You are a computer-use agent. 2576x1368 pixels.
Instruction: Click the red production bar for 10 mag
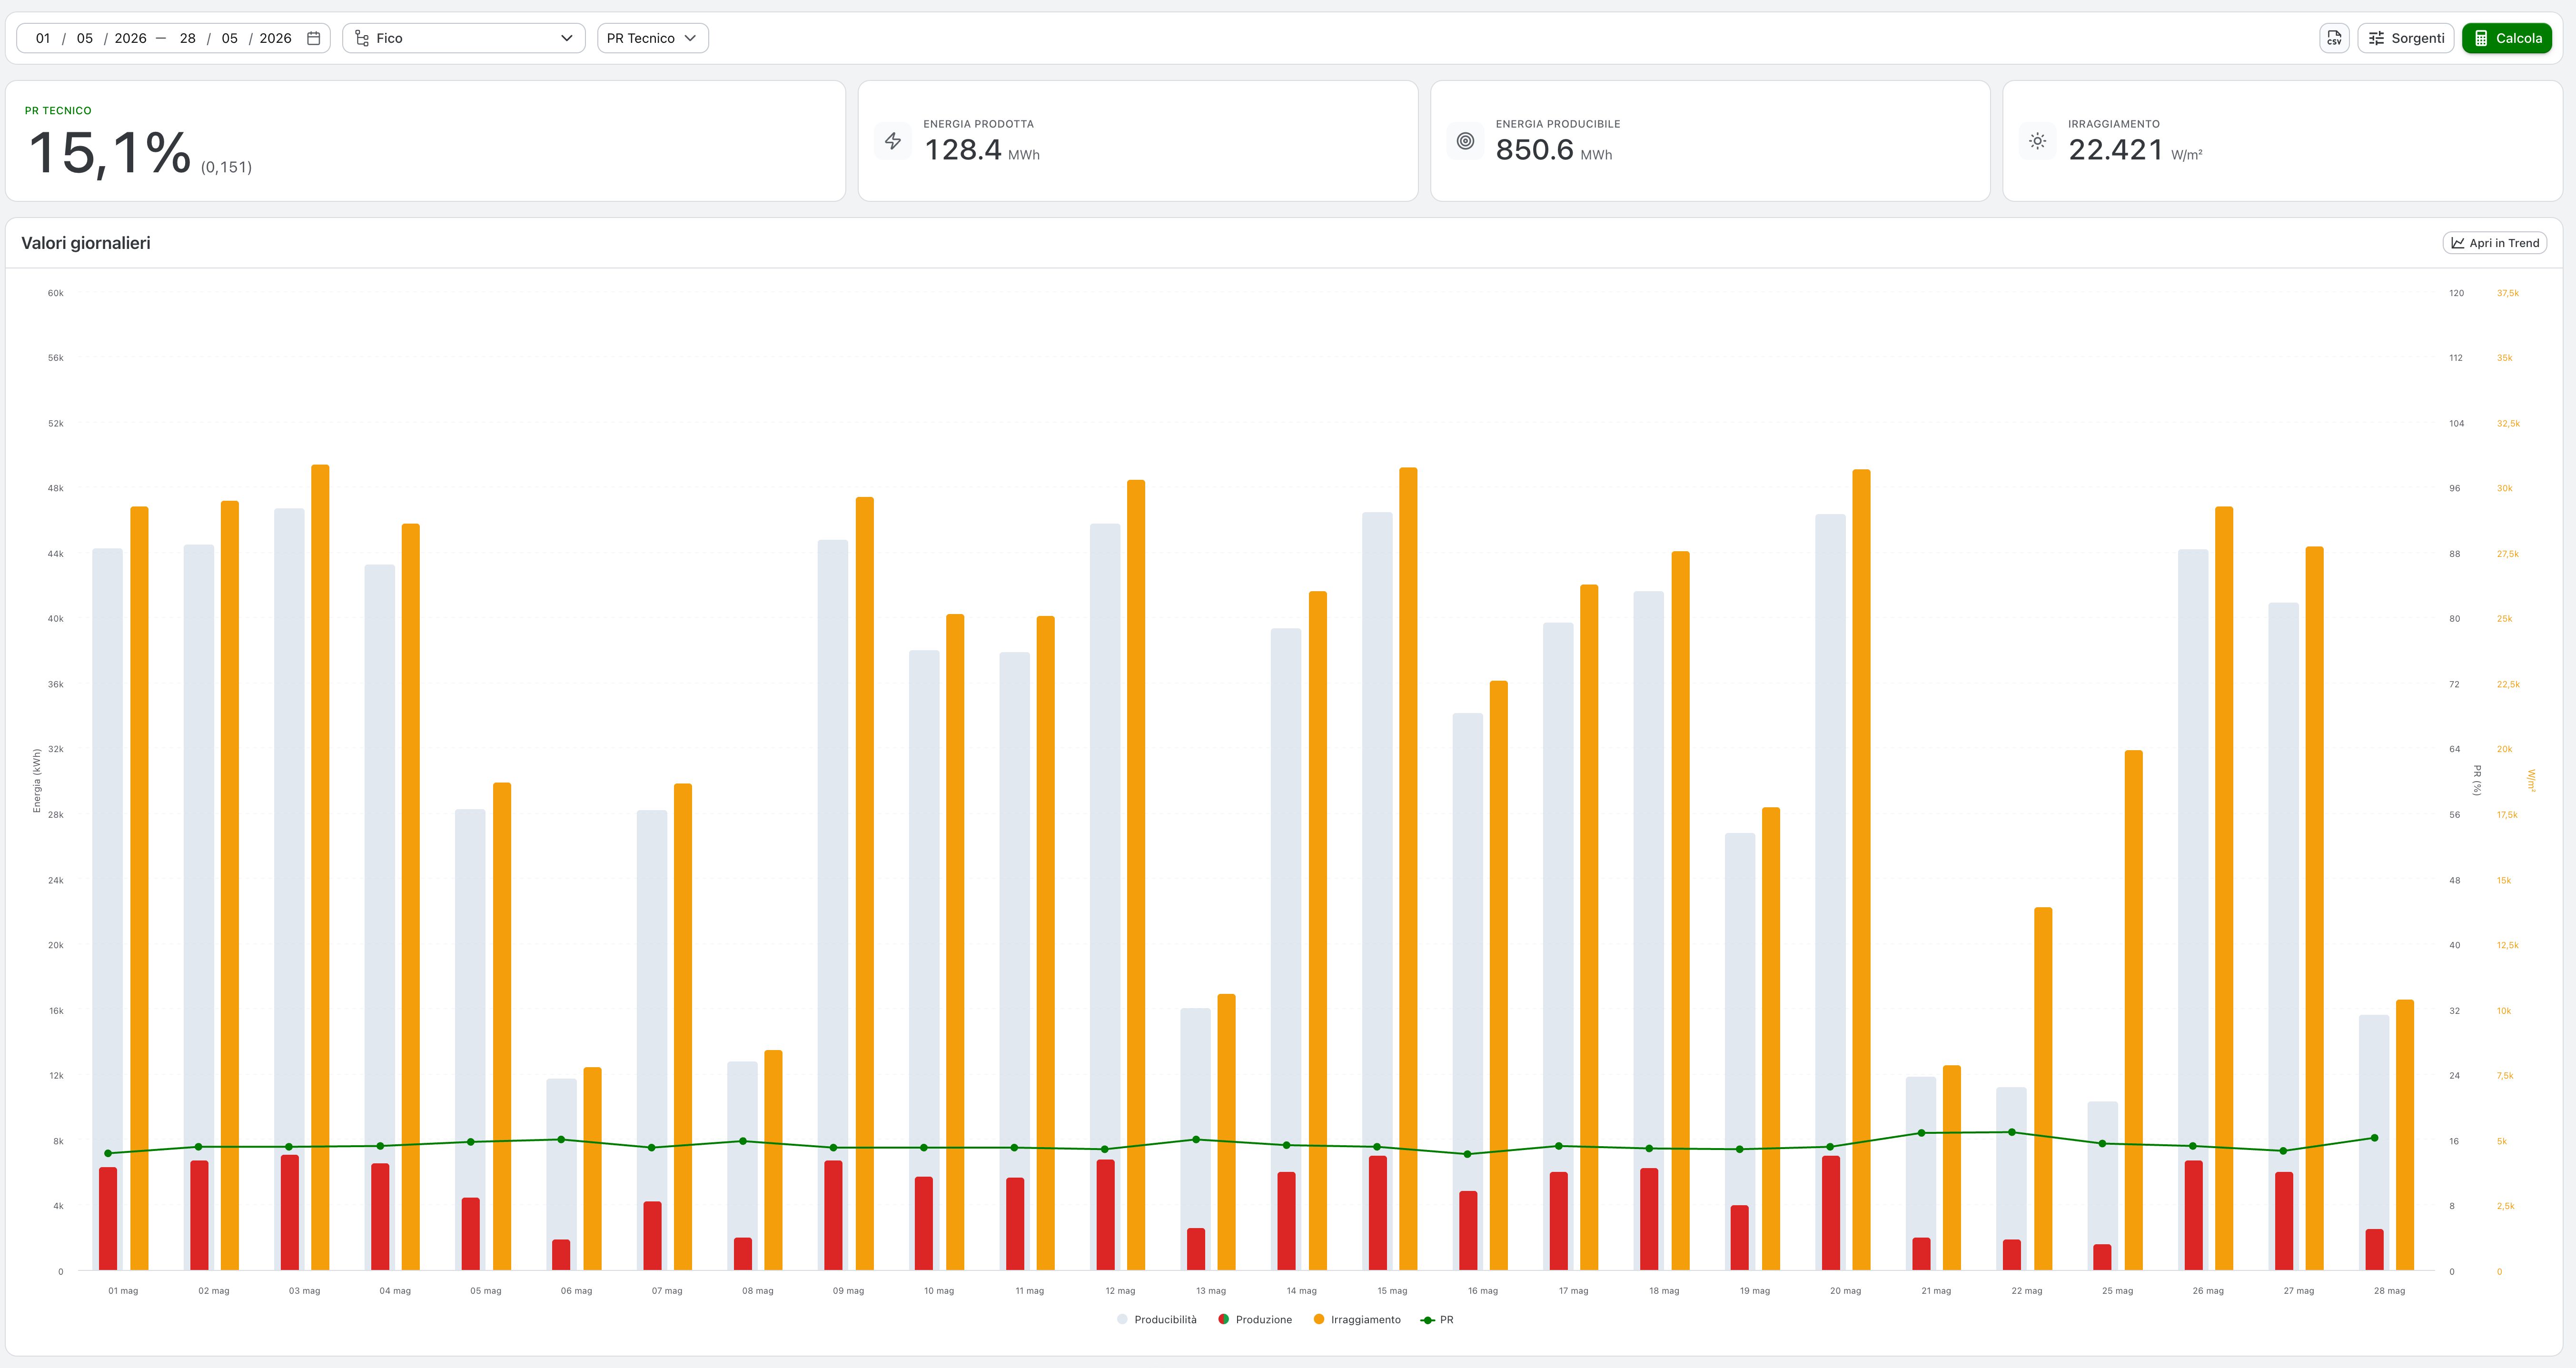coord(924,1223)
